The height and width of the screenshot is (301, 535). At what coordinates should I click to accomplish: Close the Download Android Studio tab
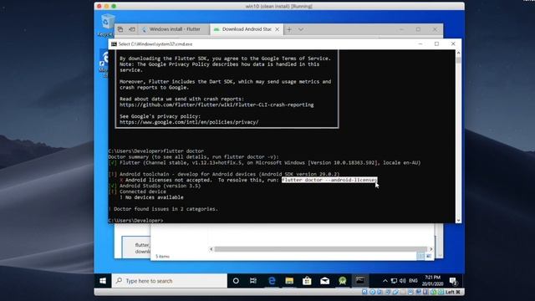click(x=277, y=29)
